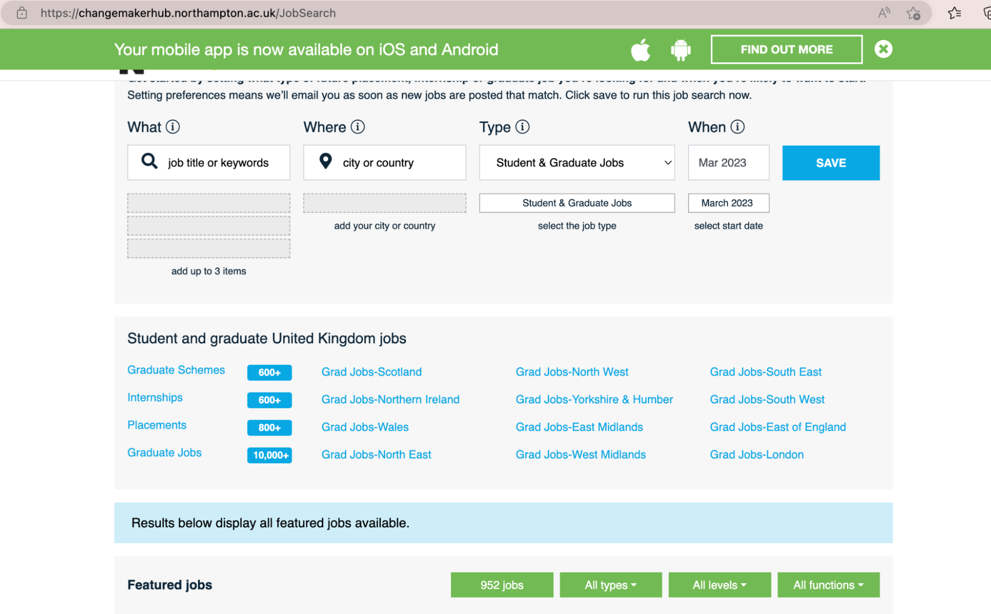The width and height of the screenshot is (991, 614).
Task: Click the March 2023 tag
Action: (x=728, y=203)
